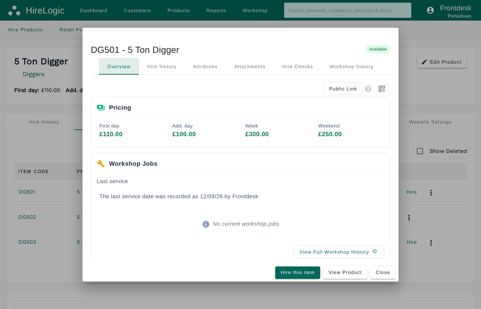The width and height of the screenshot is (481, 309).
Task: Open the three-dot menu for DG503 row
Action: point(431,243)
